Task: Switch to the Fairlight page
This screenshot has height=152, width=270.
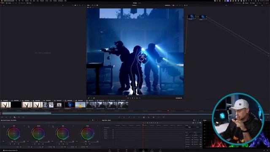Action: tap(152, 150)
